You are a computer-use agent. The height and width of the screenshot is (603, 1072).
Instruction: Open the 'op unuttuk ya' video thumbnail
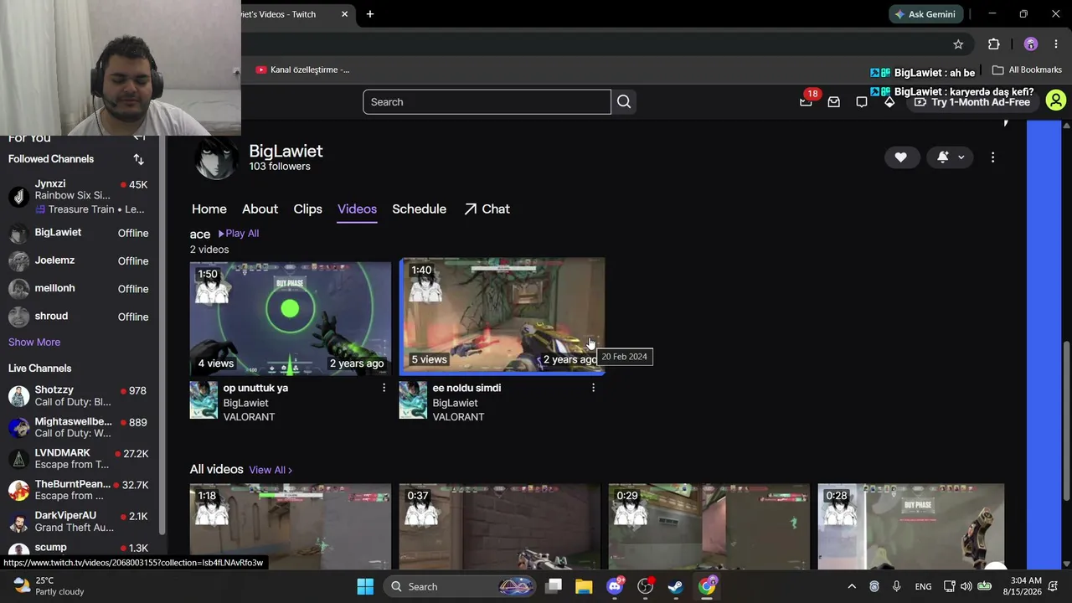pyautogui.click(x=291, y=318)
